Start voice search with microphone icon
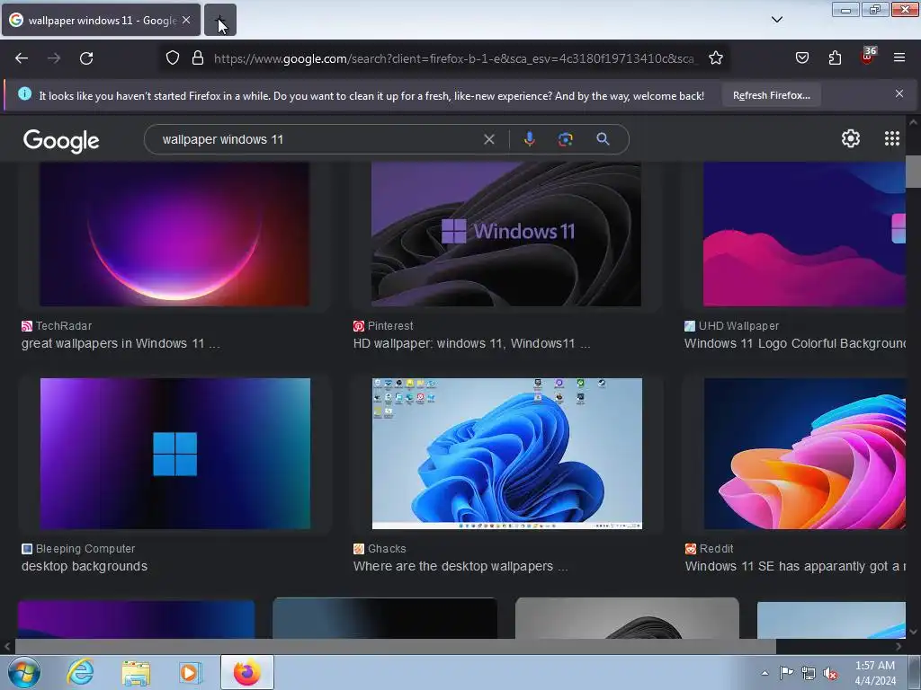The height and width of the screenshot is (690, 921). 529,139
